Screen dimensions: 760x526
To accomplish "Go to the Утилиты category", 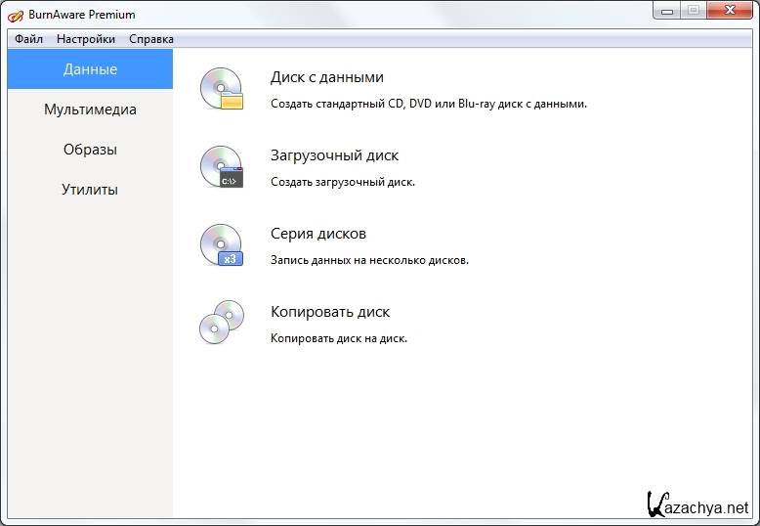I will [x=90, y=190].
